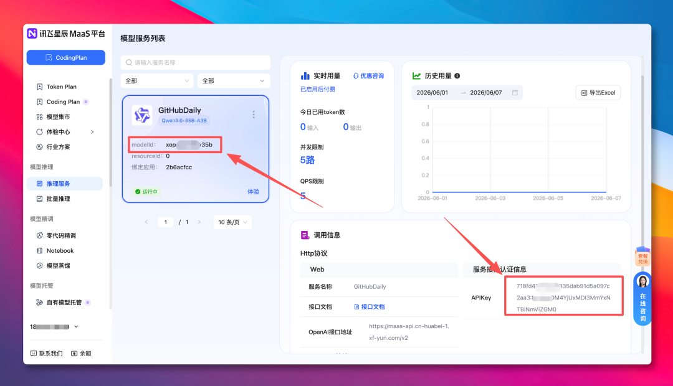673x386 pixels.
Task: Open the 在线咨询 floating chat button
Action: [x=642, y=298]
